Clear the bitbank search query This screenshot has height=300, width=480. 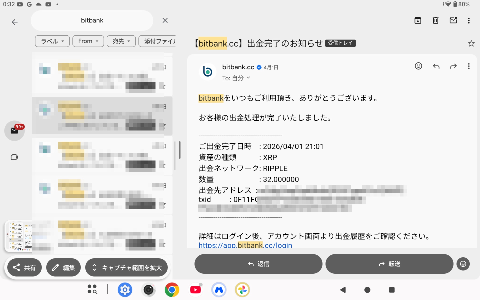tap(165, 20)
